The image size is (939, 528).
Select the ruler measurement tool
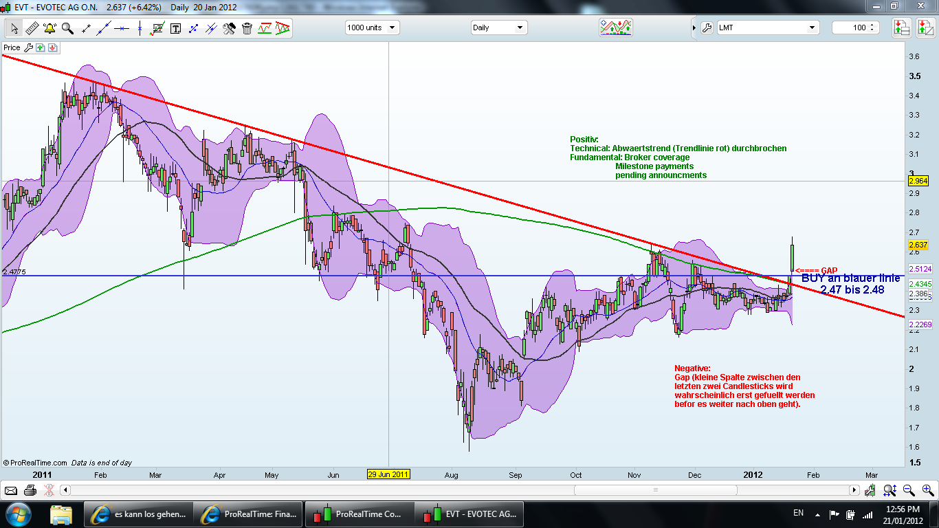coord(32,28)
